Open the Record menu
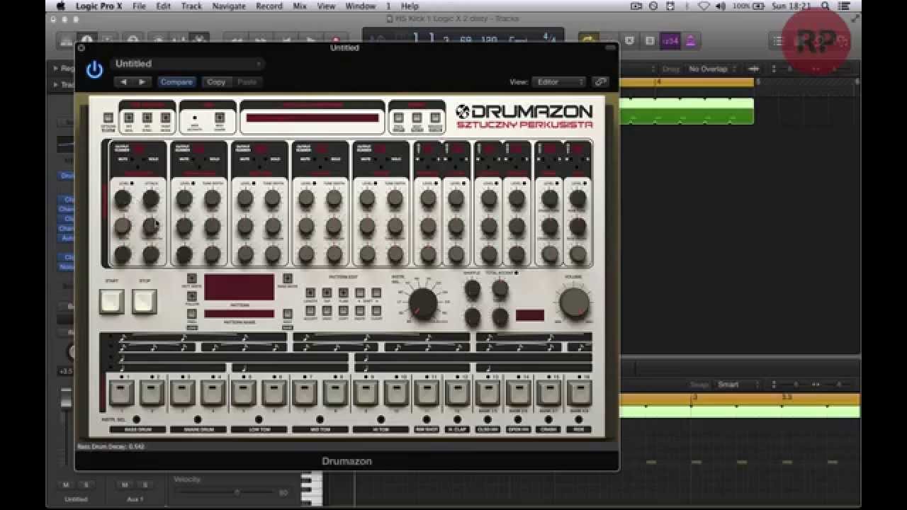The width and height of the screenshot is (907, 510). [269, 6]
